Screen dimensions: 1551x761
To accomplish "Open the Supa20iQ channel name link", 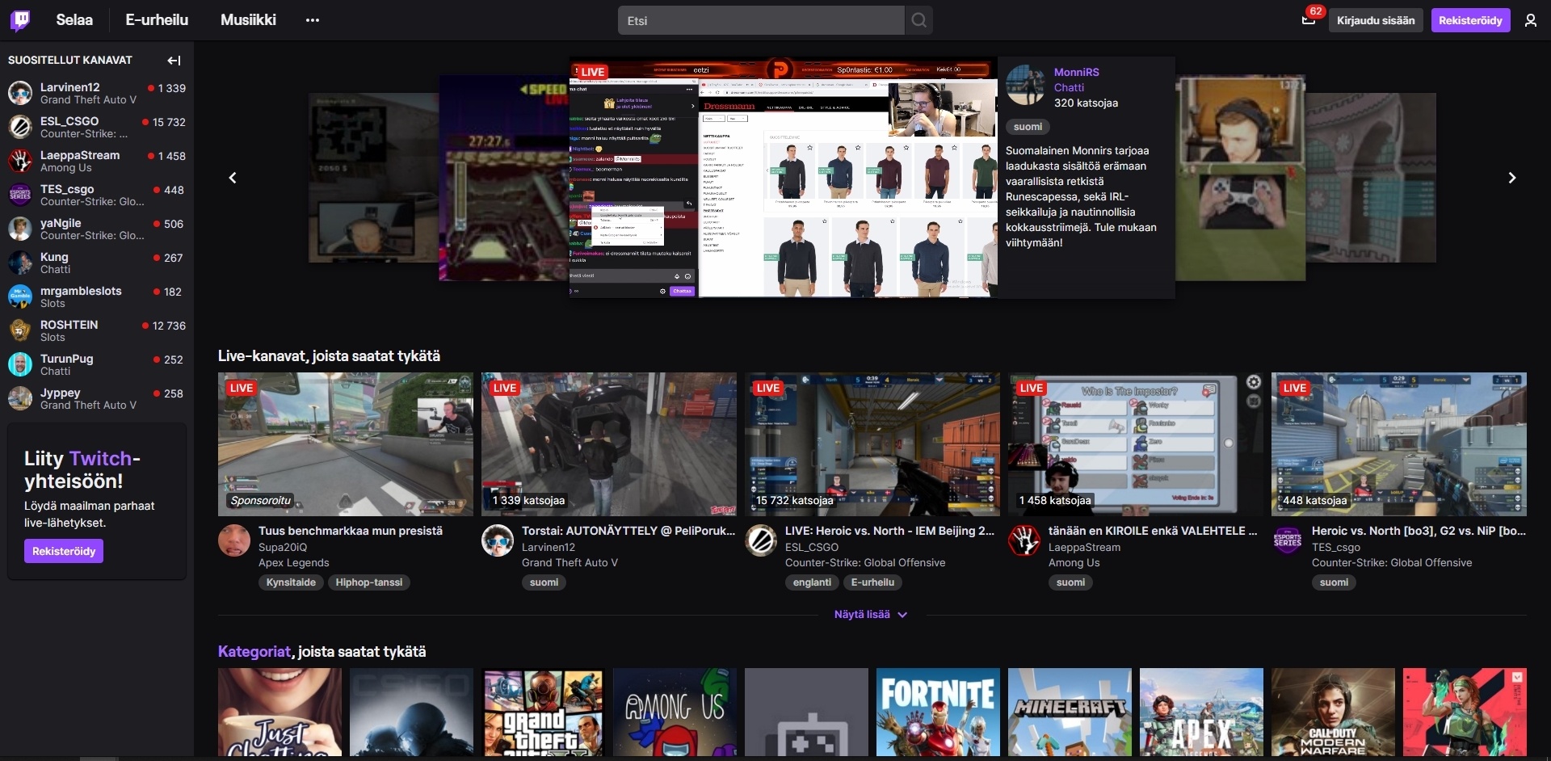I will click(283, 547).
